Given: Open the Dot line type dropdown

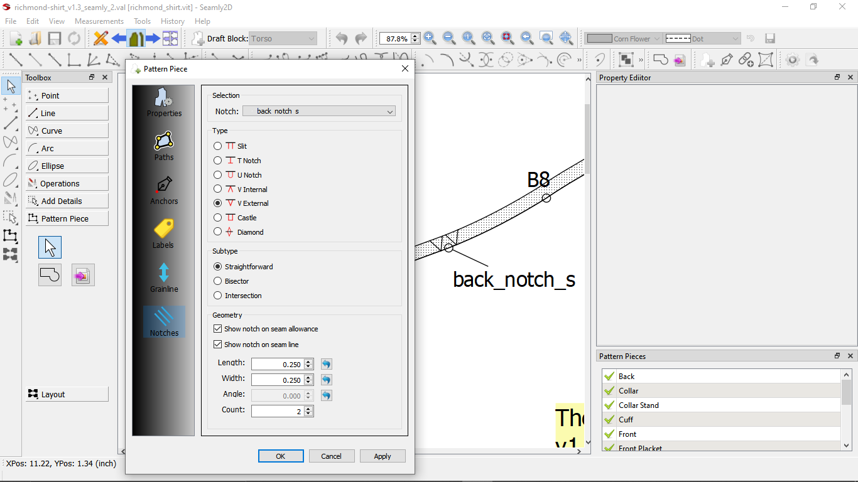Looking at the screenshot, I should point(703,38).
